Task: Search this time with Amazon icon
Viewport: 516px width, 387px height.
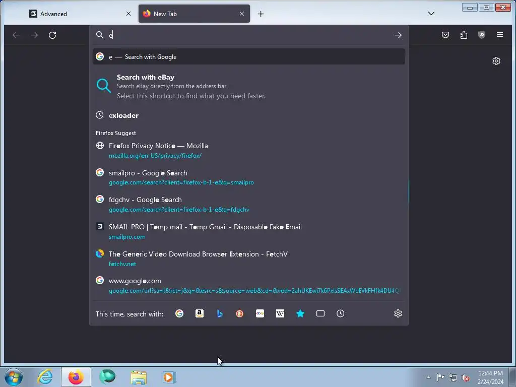Action: [200, 313]
